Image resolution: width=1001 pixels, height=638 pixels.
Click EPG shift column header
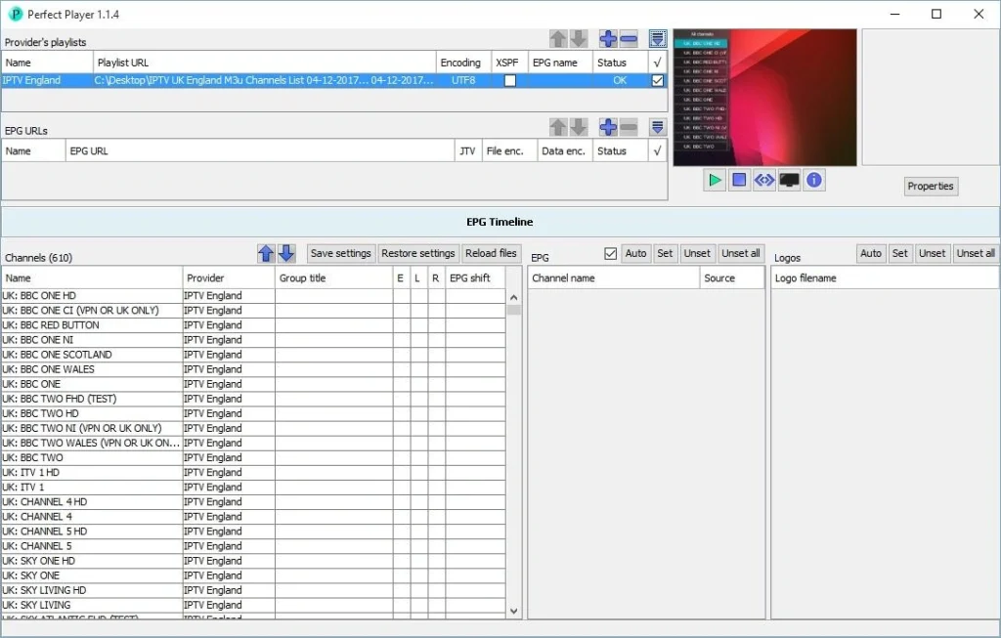click(x=475, y=278)
